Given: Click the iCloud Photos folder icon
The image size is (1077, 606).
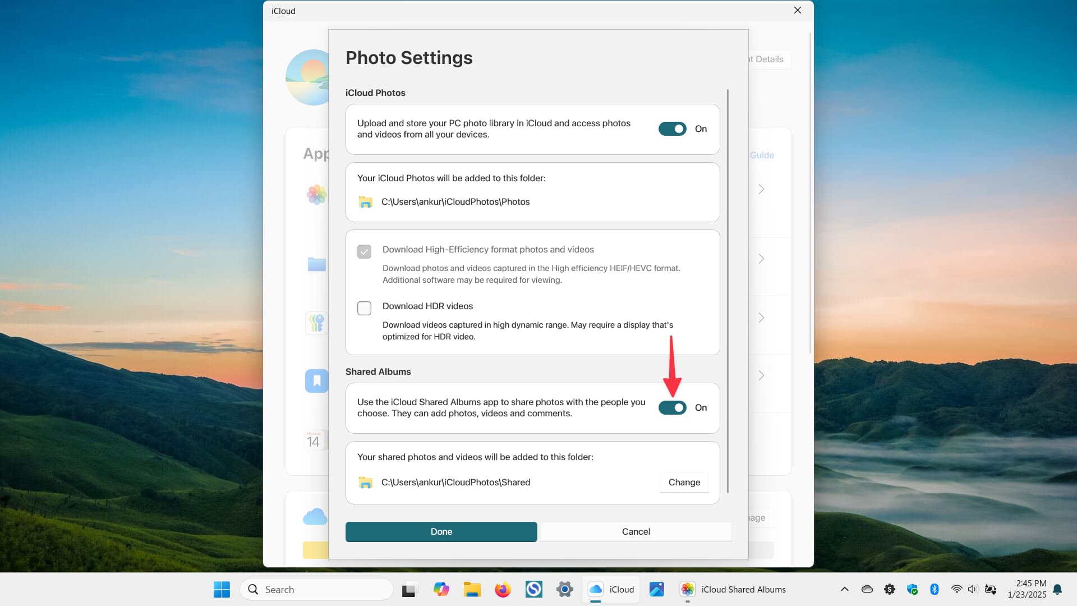Looking at the screenshot, I should [366, 202].
